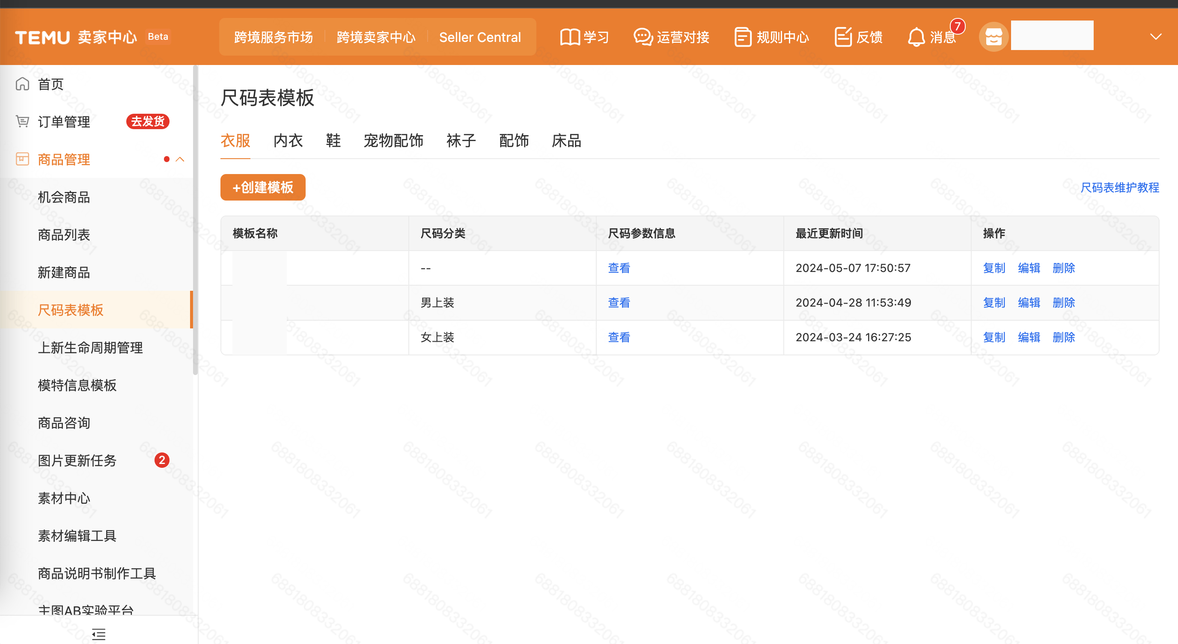Click the +创建模板 button

click(x=262, y=187)
